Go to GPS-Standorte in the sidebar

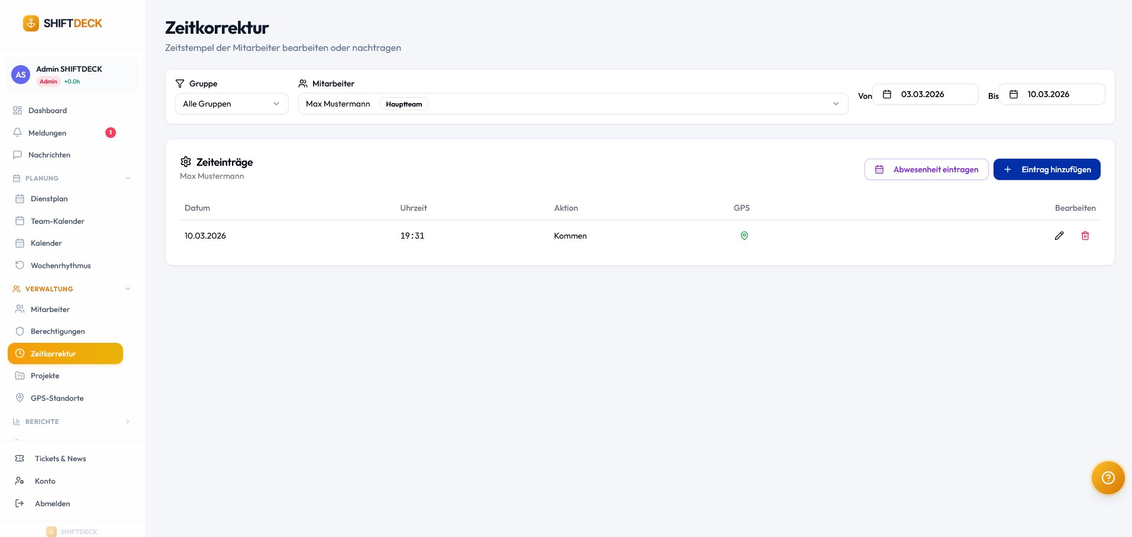57,398
